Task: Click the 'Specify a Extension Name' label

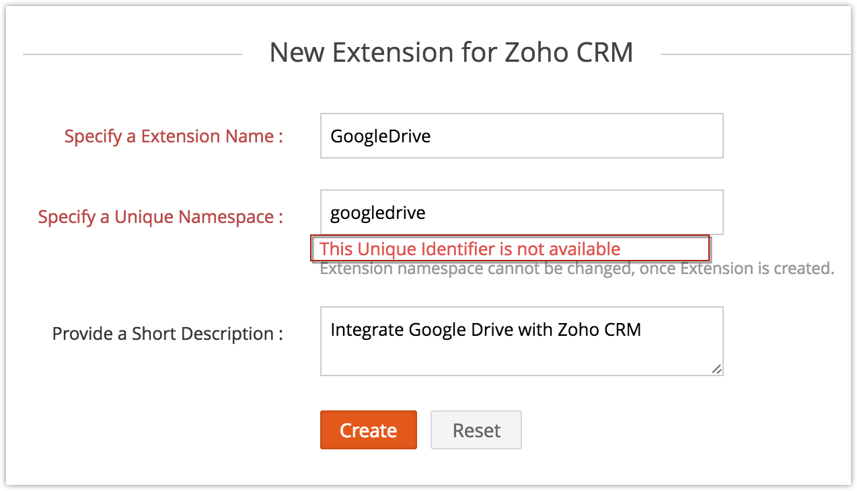Action: [174, 136]
